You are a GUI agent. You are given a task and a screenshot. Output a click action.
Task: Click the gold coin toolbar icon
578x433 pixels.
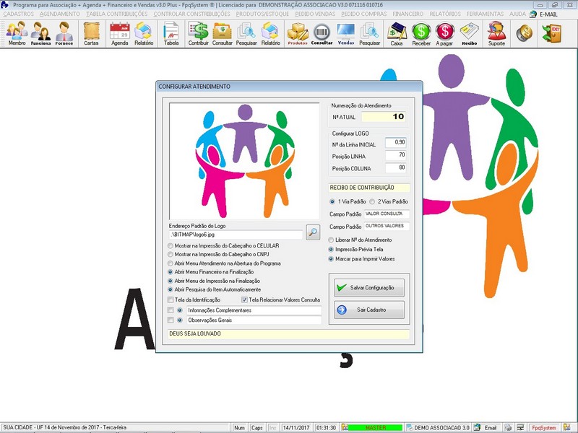[525, 33]
